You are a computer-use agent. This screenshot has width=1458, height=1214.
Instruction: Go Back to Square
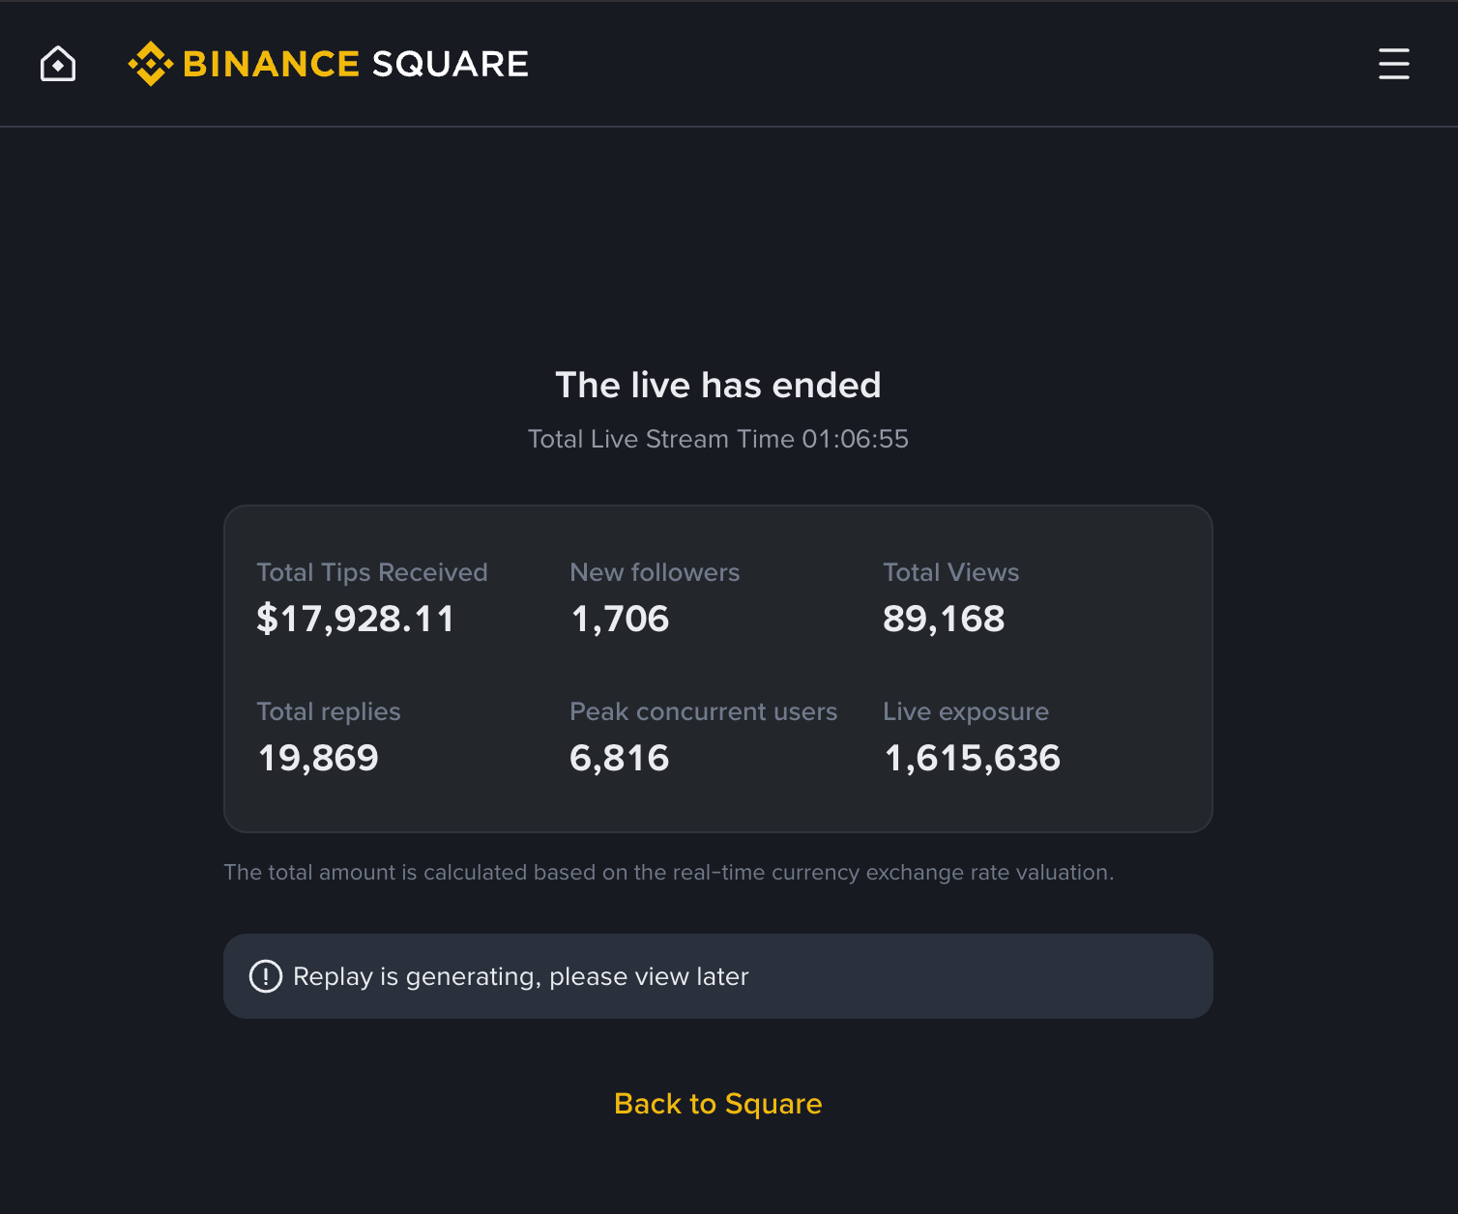pos(718,1104)
